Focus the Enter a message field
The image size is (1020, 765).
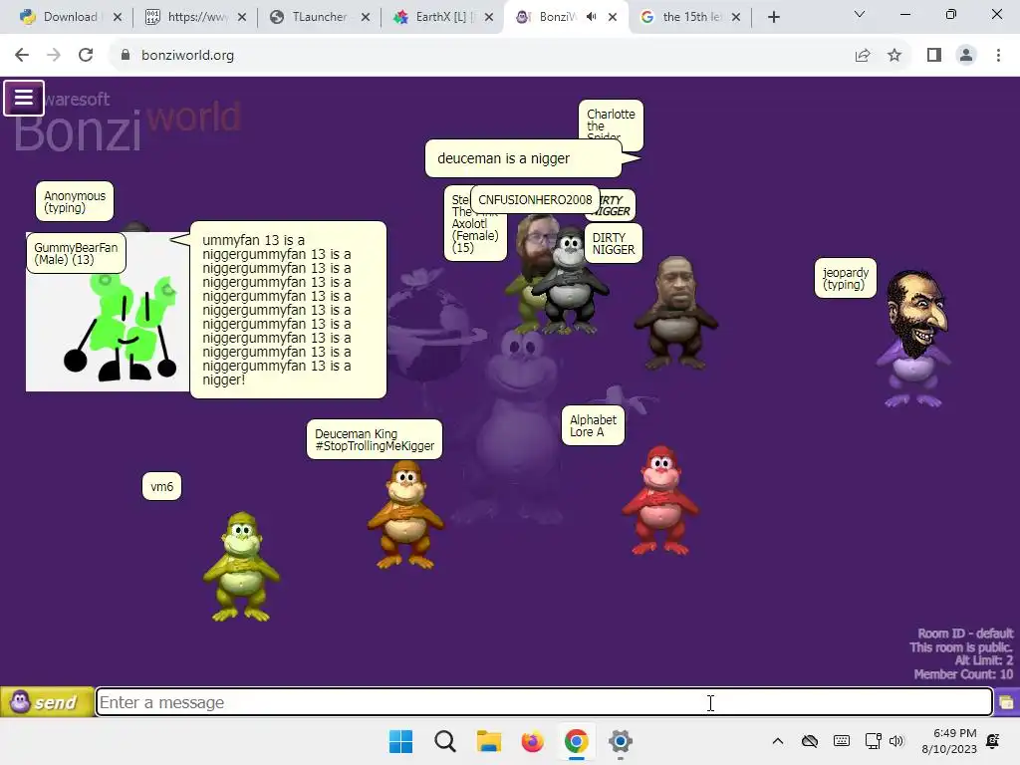pyautogui.click(x=544, y=702)
